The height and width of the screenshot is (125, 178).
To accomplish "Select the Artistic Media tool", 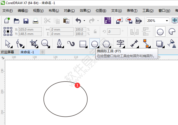I will [71, 44].
